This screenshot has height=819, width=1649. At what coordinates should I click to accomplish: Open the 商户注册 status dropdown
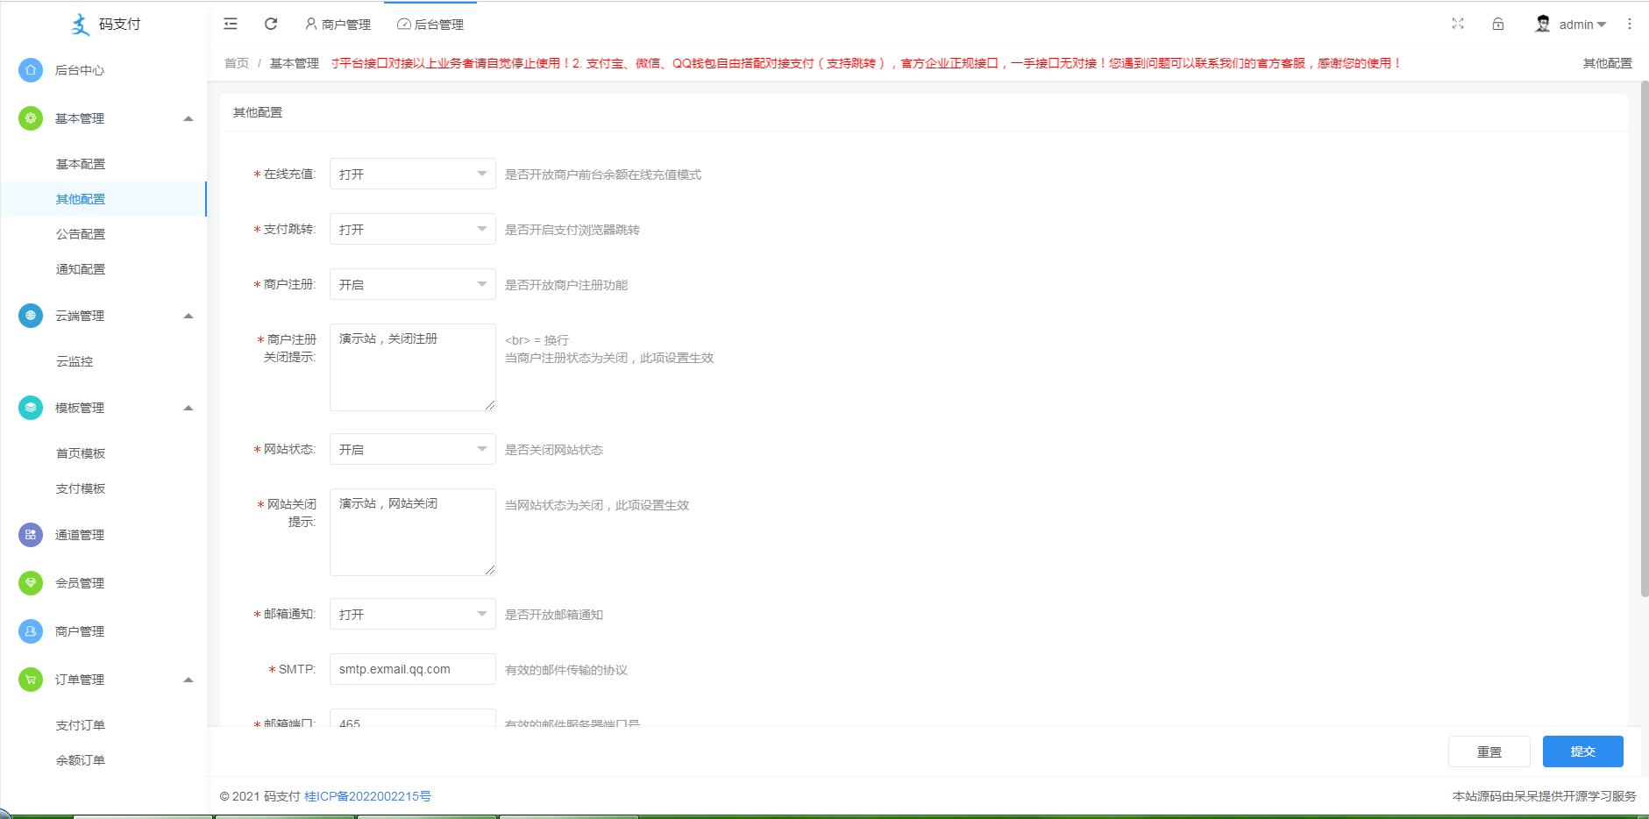coord(412,285)
